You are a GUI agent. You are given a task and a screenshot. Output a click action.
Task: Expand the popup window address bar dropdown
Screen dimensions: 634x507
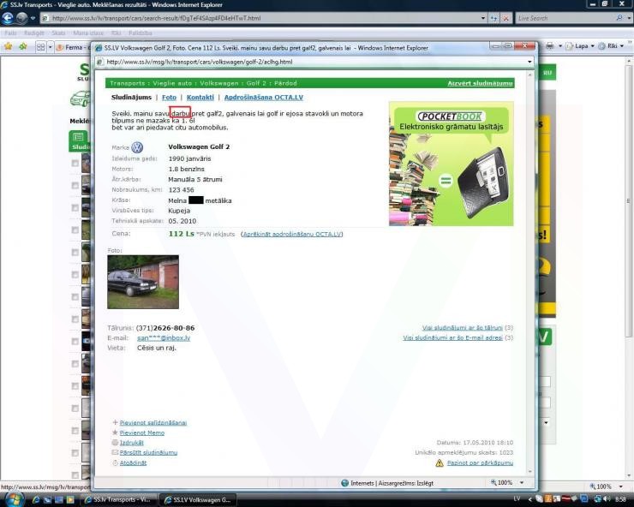[529, 62]
